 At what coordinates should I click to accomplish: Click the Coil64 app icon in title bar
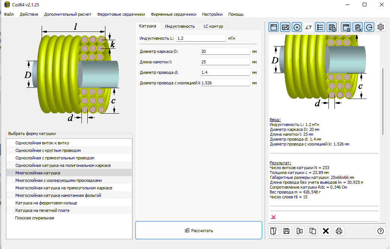(7, 4)
